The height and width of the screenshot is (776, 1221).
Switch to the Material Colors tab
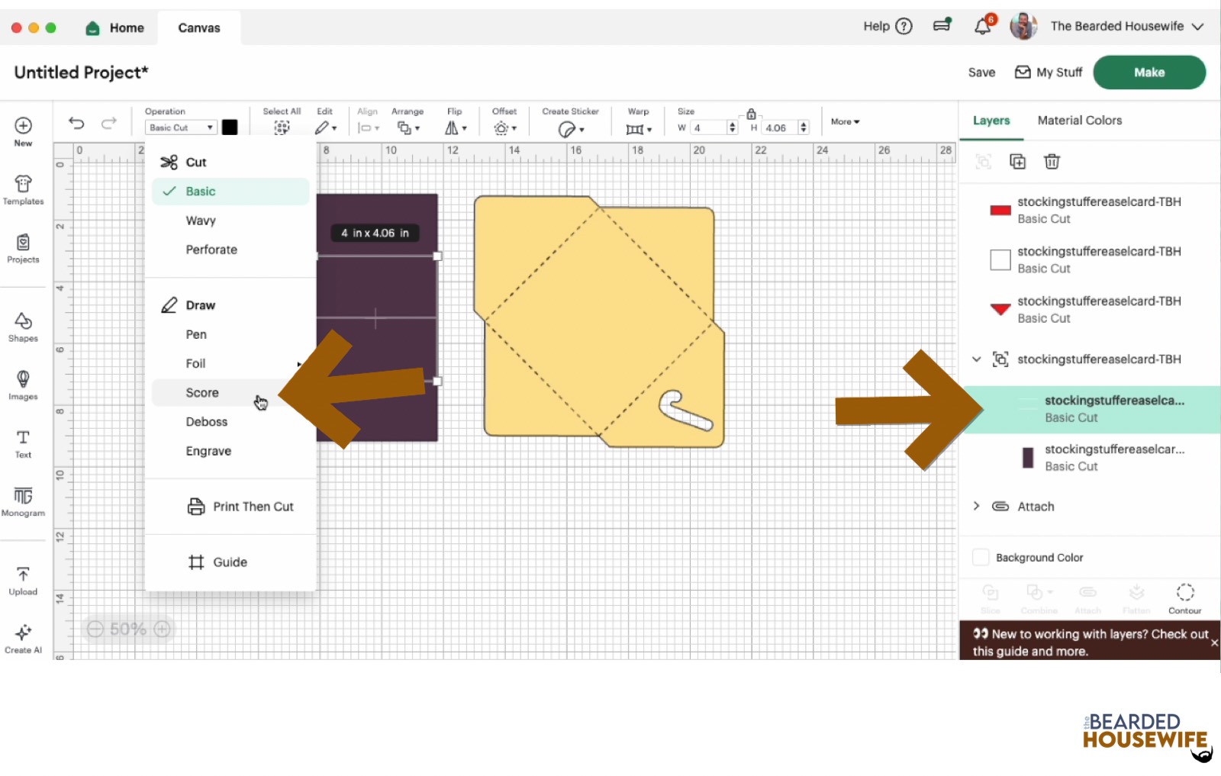point(1079,121)
